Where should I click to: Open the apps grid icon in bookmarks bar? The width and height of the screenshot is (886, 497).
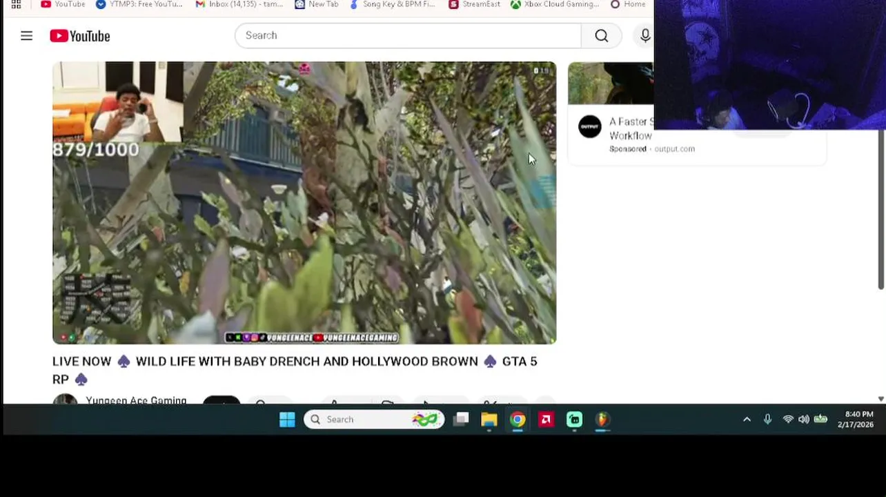(16, 4)
